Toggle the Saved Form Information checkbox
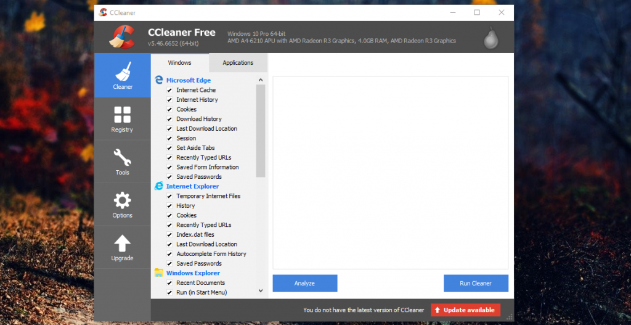 [169, 167]
